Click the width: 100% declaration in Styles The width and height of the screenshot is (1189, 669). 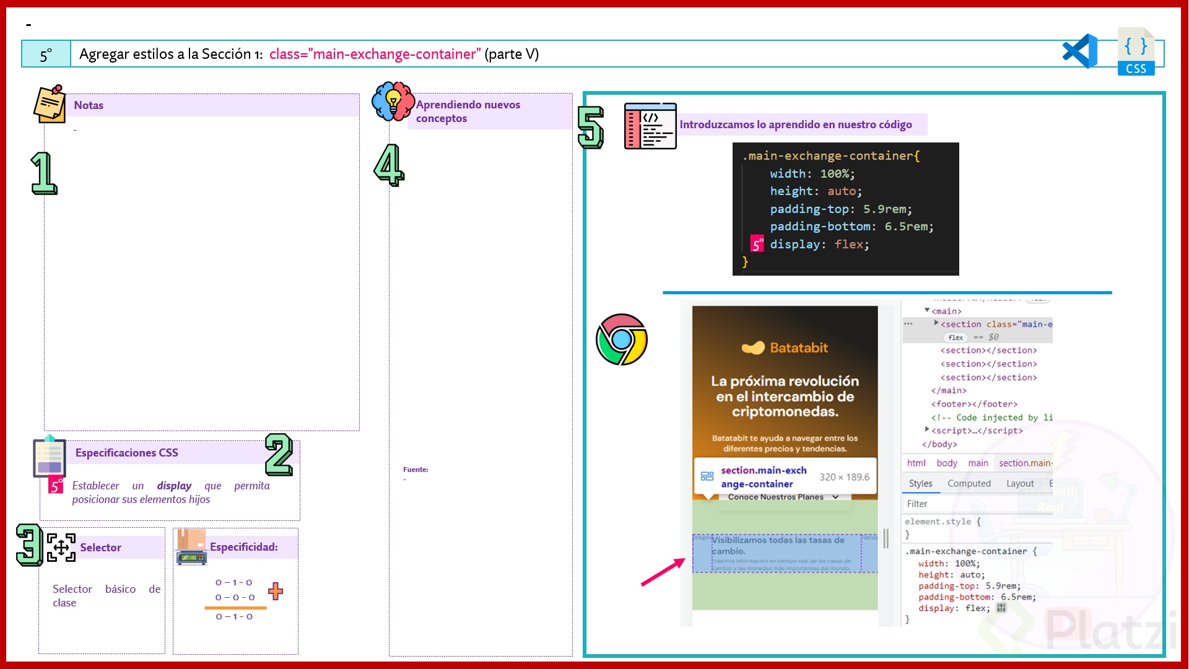click(949, 564)
